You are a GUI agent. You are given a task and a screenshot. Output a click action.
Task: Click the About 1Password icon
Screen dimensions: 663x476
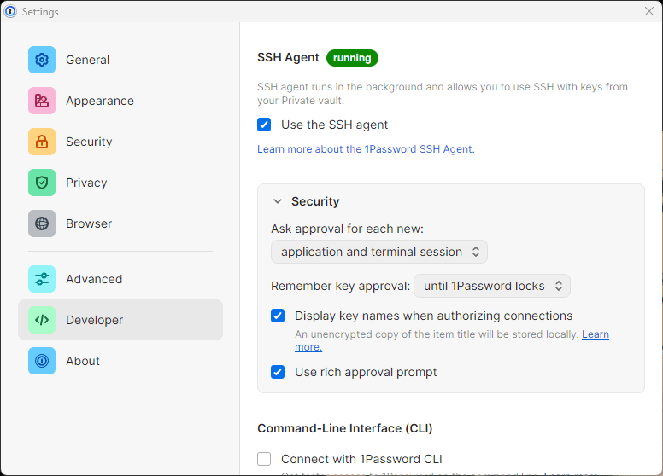pyautogui.click(x=42, y=361)
